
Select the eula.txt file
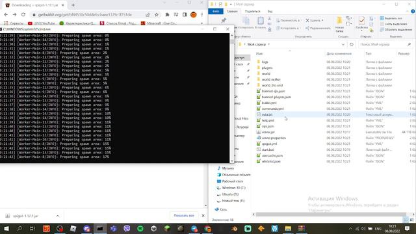pyautogui.click(x=267, y=114)
